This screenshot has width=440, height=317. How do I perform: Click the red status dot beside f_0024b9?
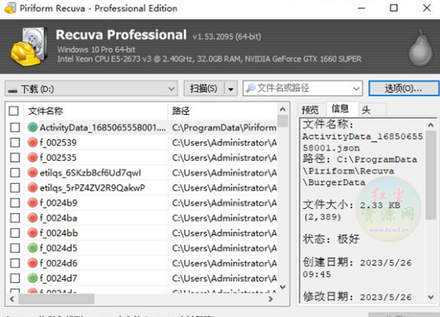tap(33, 203)
